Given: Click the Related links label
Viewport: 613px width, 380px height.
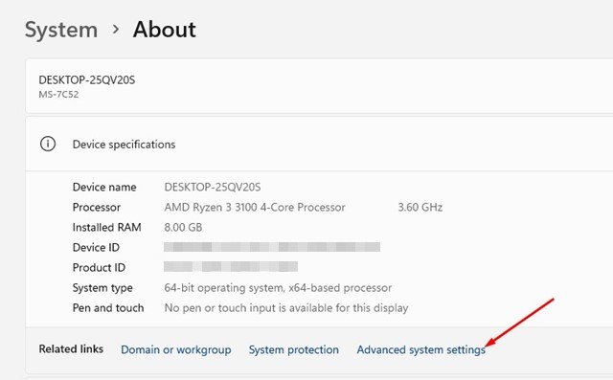Looking at the screenshot, I should [71, 348].
